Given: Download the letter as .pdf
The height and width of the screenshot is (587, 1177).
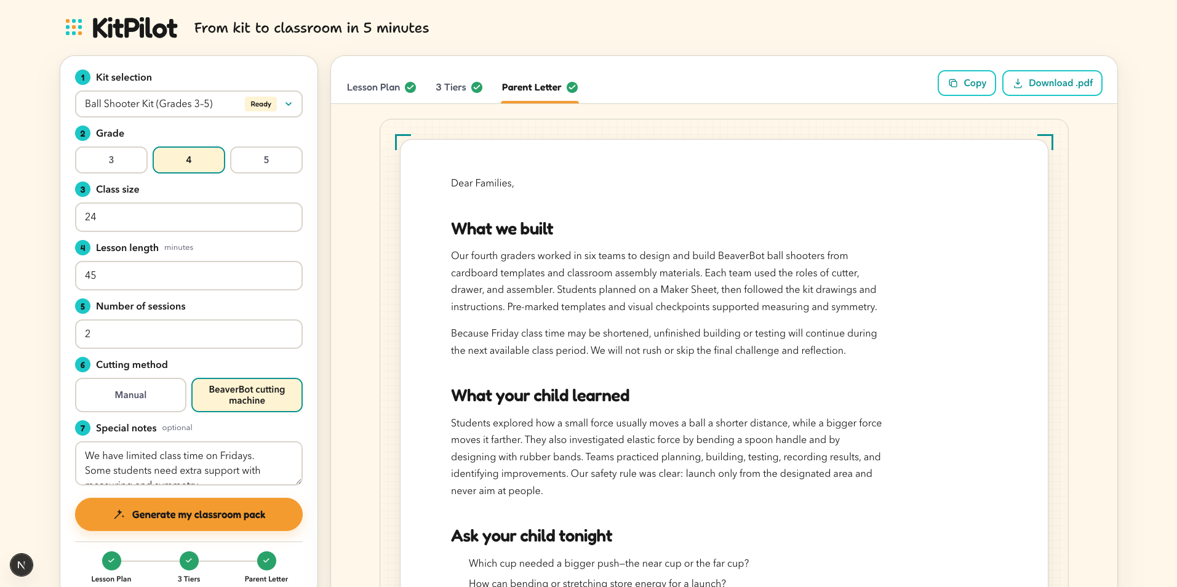Looking at the screenshot, I should pyautogui.click(x=1052, y=83).
